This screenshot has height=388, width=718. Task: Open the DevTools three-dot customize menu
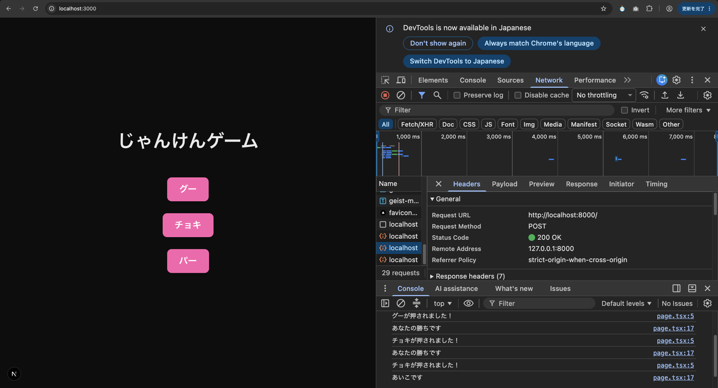tap(692, 80)
